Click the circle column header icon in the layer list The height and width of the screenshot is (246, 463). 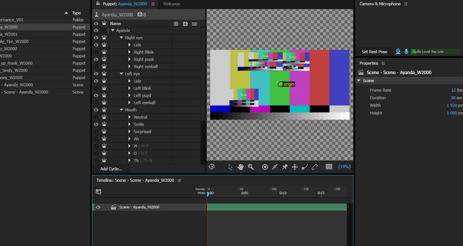pyautogui.click(x=176, y=24)
